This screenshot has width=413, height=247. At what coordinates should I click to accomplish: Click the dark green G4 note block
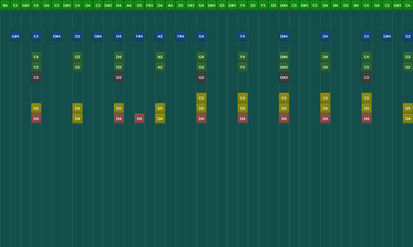(201, 57)
